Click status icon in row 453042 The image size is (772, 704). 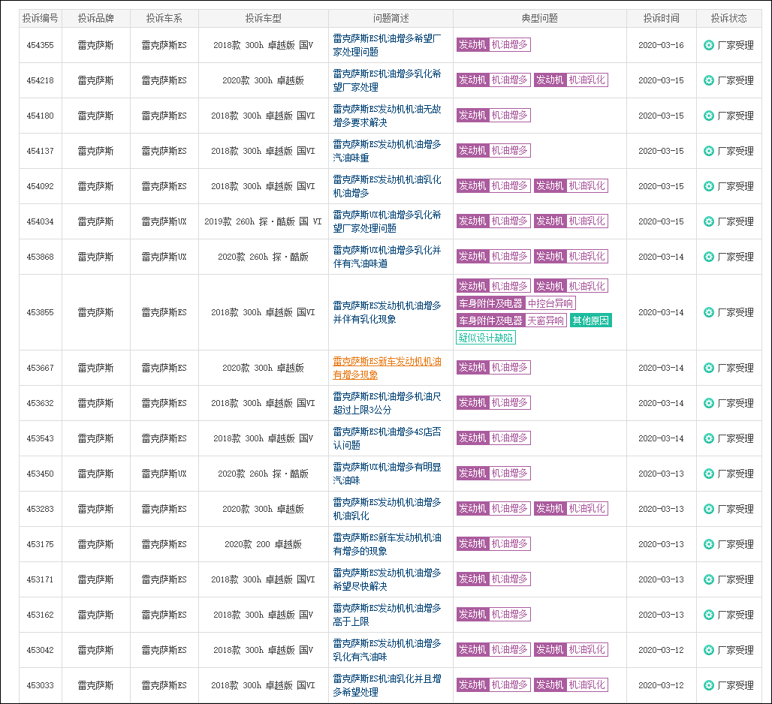708,651
